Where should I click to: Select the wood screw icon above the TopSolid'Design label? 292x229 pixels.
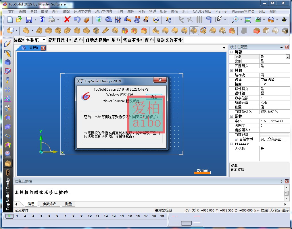[x=8, y=172]
